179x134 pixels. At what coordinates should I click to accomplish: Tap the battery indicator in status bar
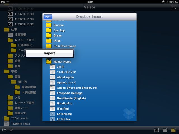click(x=176, y=2)
